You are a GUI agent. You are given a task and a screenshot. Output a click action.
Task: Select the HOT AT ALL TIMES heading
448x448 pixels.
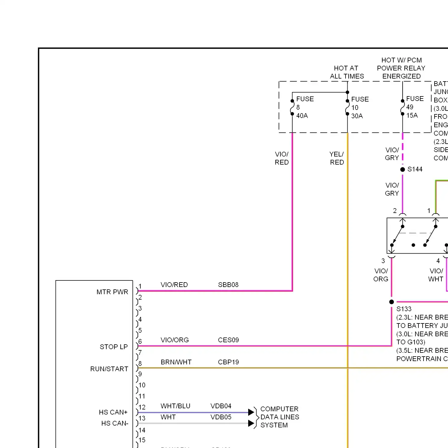tap(347, 72)
